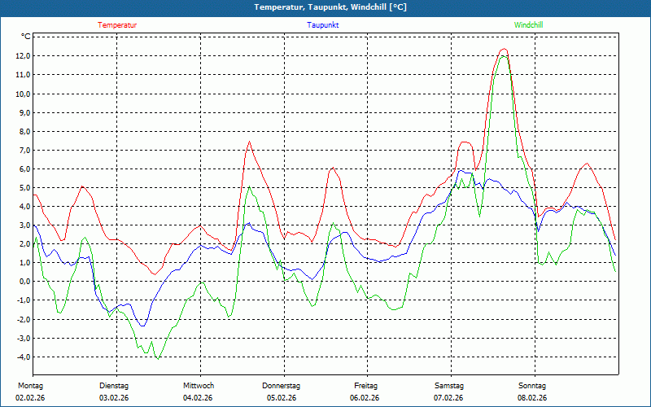Screen dimensions: 651x407
Task: Click the green Windchill legend label
Action: click(x=528, y=25)
